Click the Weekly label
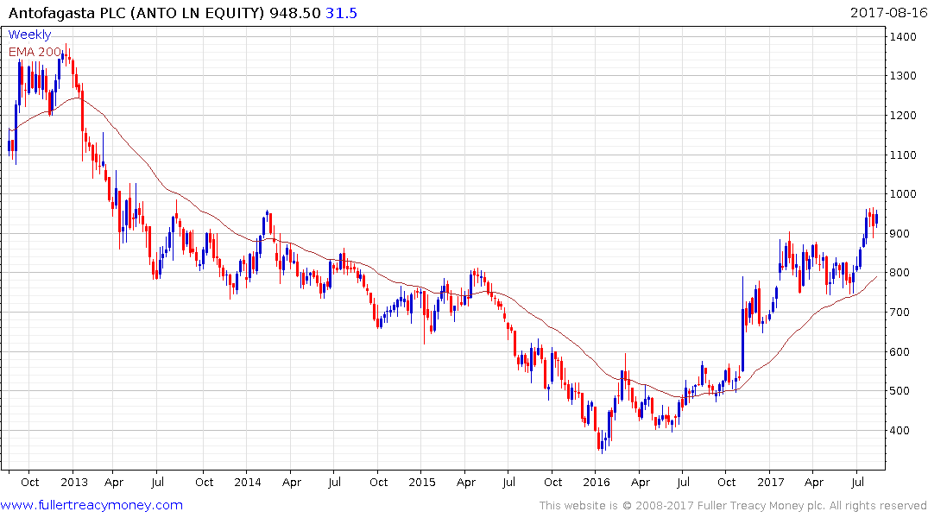This screenshot has height=518, width=928. click(29, 35)
